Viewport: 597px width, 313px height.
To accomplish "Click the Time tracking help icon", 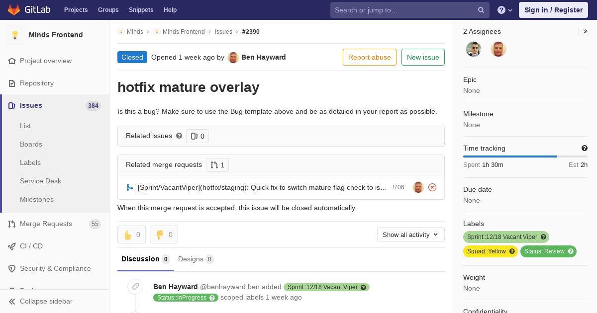I will (x=585, y=148).
